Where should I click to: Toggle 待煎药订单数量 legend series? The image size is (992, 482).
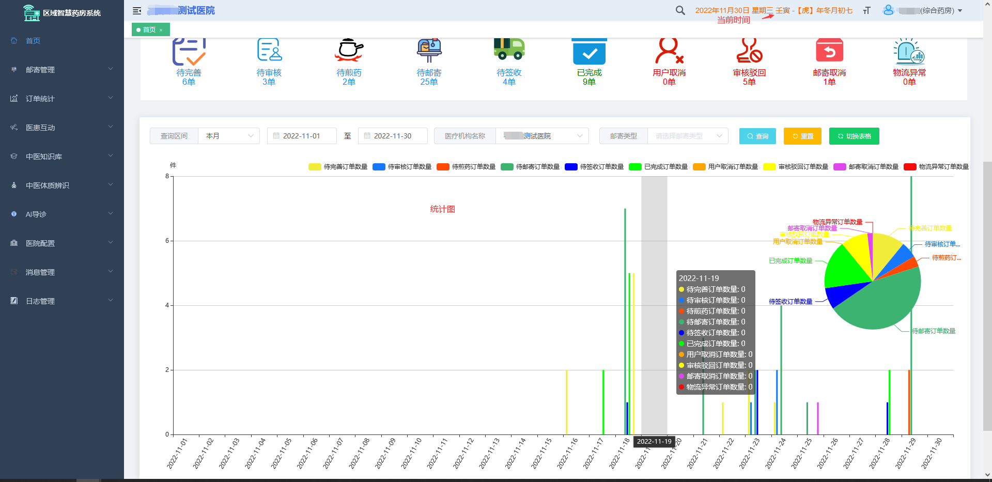tap(466, 166)
